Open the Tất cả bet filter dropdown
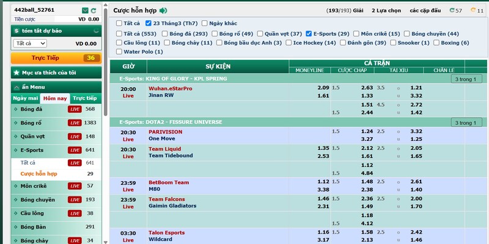This screenshot has height=244, width=489. pyautogui.click(x=30, y=43)
